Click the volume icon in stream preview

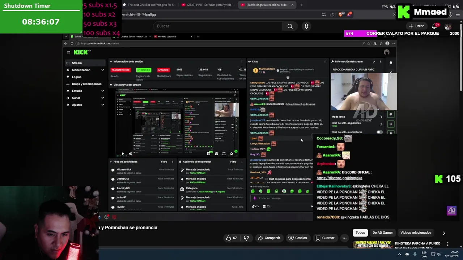131,154
